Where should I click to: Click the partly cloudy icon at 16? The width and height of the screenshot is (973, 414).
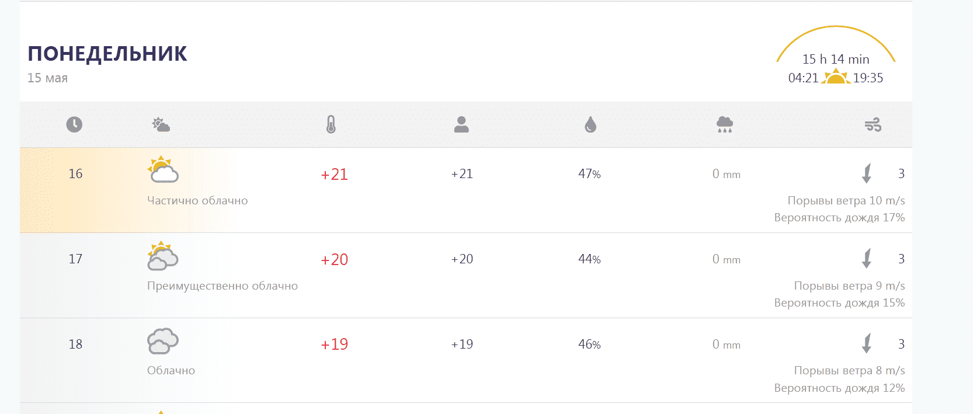pyautogui.click(x=163, y=171)
